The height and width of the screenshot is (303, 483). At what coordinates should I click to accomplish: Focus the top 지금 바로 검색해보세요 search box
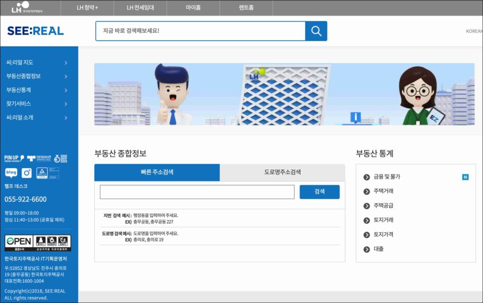(200, 31)
